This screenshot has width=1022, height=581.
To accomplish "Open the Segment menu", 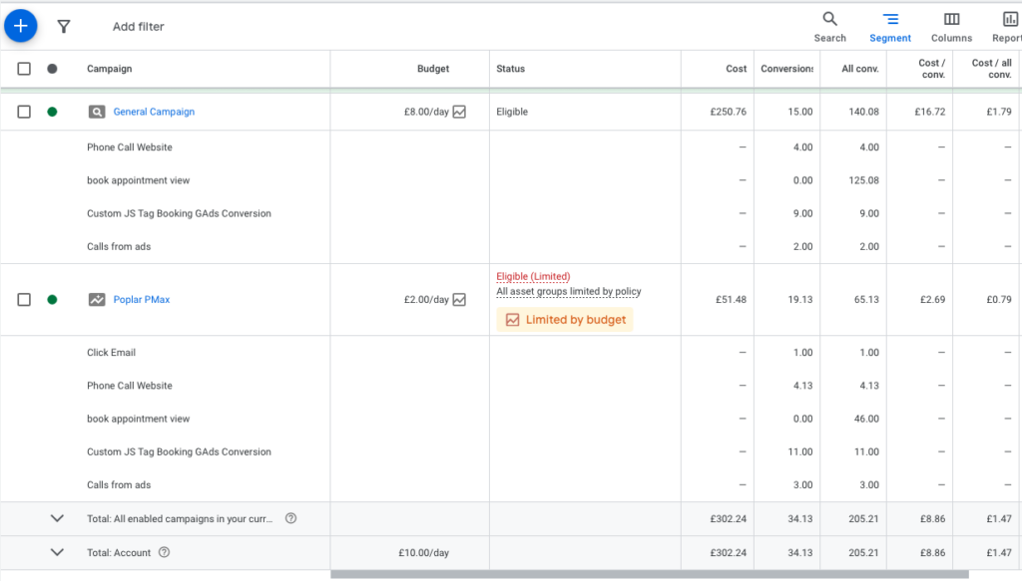I will [890, 27].
